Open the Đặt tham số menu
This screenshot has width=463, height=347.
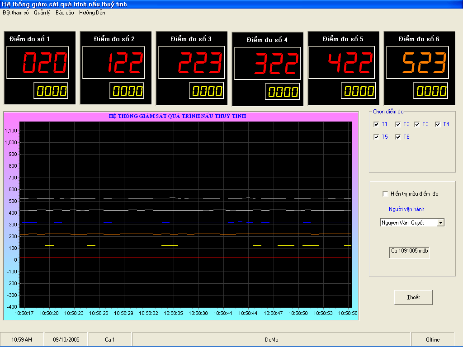tap(15, 13)
